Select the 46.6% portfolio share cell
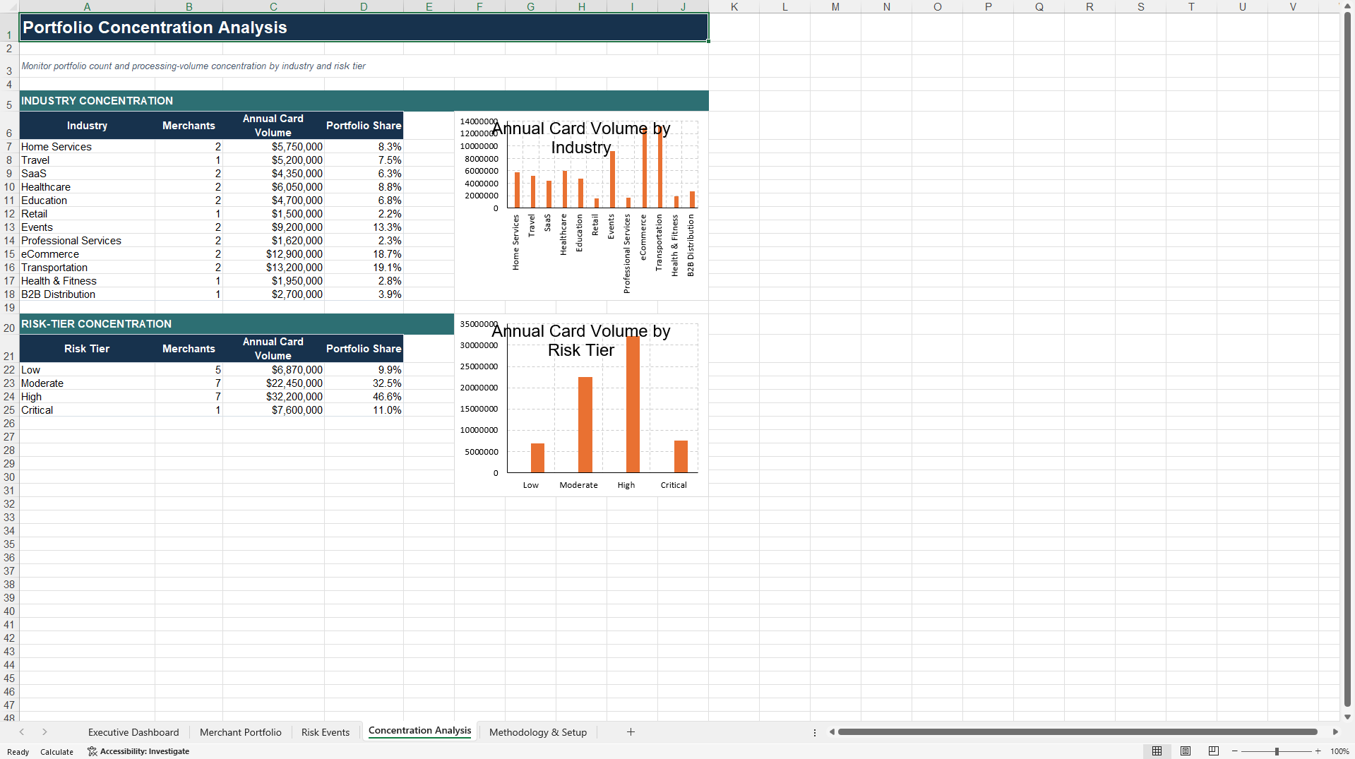The height and width of the screenshot is (759, 1355). tap(364, 397)
